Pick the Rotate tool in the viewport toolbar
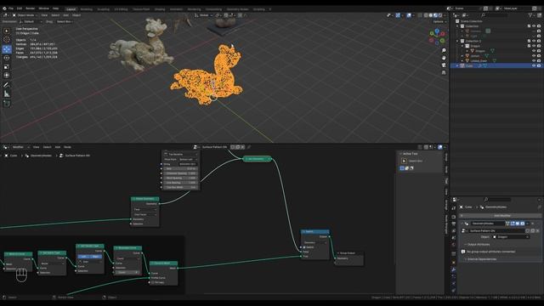Image resolution: width=544 pixels, height=306 pixels. (7, 58)
